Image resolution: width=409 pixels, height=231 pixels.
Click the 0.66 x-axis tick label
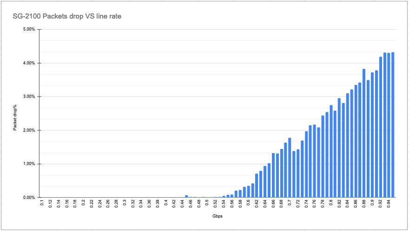tap(273, 203)
